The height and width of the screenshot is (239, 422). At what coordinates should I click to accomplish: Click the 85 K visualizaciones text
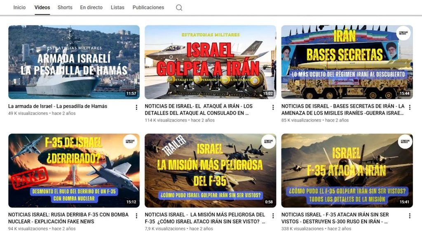pos(301,120)
